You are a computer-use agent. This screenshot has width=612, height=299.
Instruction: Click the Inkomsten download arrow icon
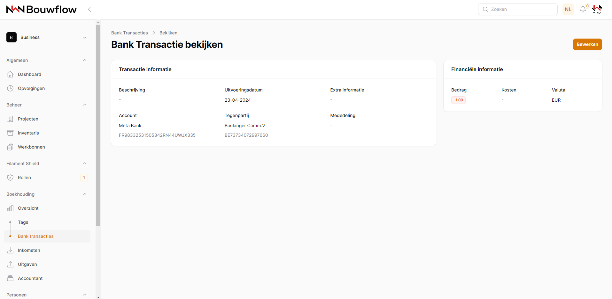(10, 250)
